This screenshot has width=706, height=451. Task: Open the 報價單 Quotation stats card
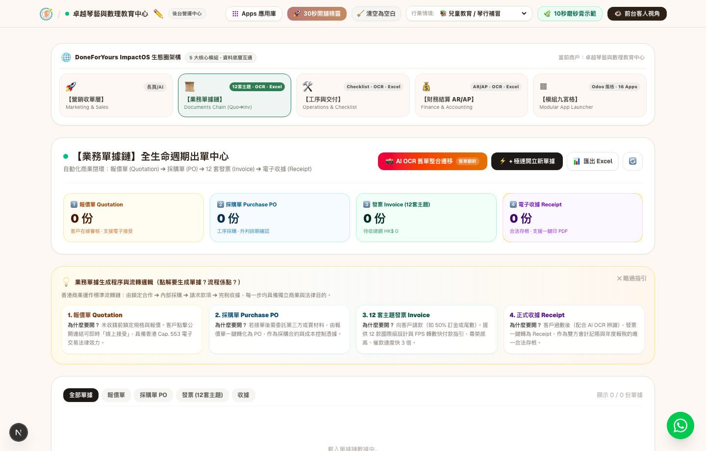(x=133, y=218)
